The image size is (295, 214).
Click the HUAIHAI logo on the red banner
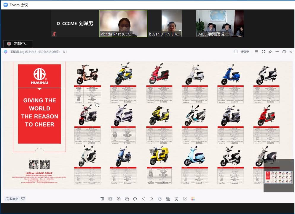pos(39,76)
